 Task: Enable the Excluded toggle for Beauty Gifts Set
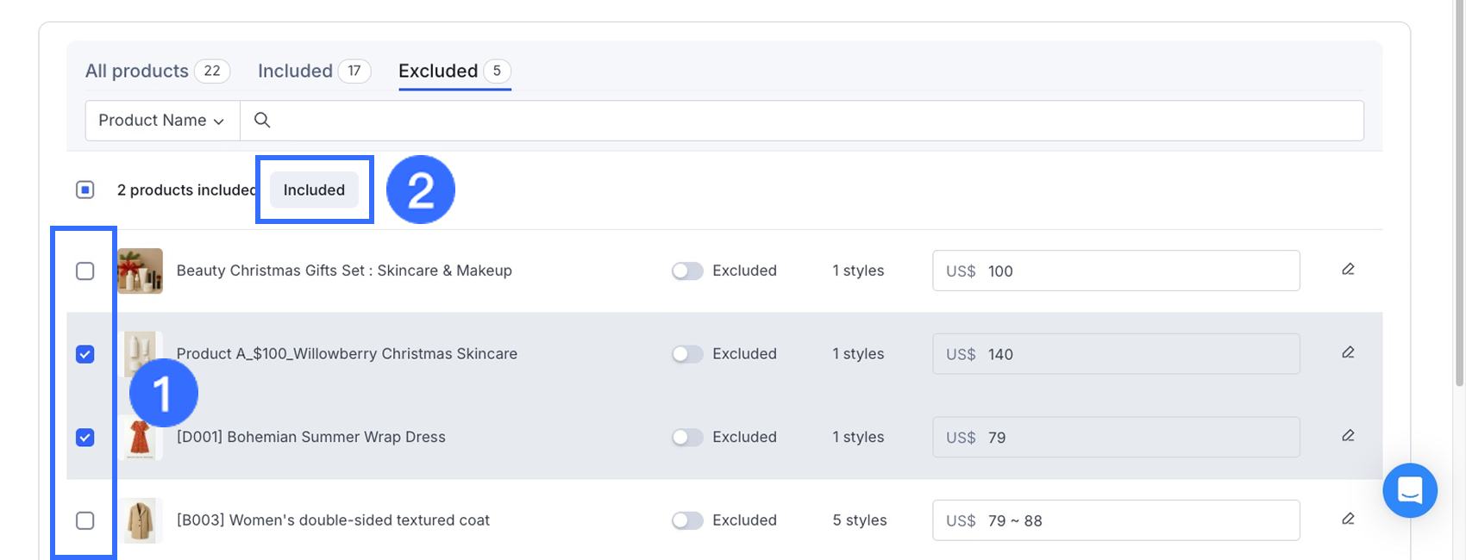click(x=687, y=271)
